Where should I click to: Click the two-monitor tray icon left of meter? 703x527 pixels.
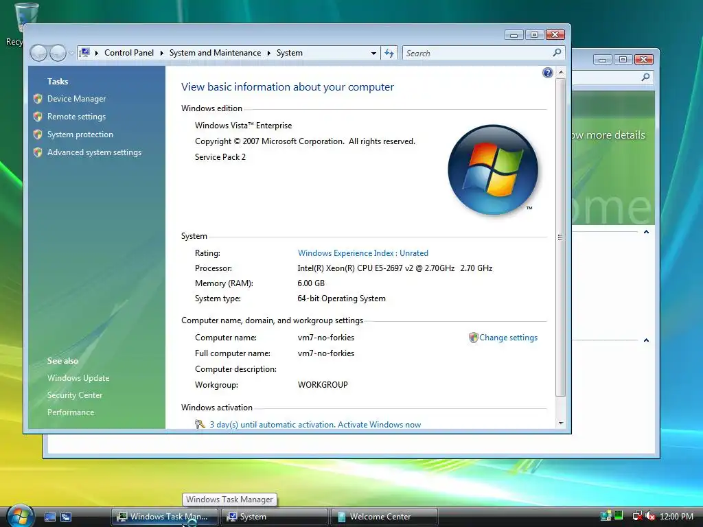pos(606,516)
